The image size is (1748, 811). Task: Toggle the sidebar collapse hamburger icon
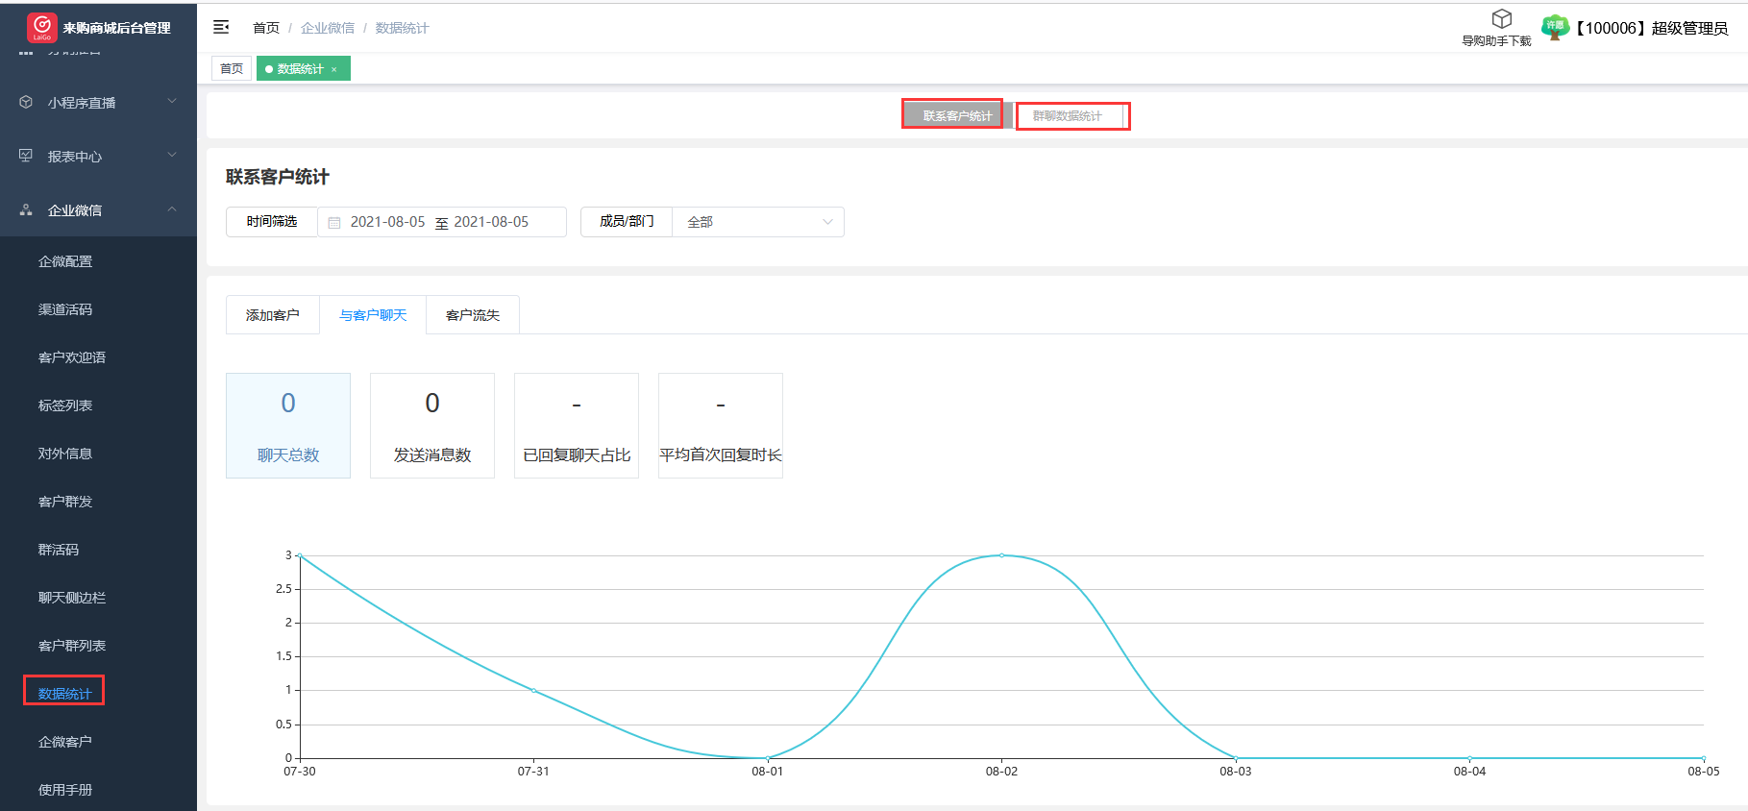coord(221,27)
